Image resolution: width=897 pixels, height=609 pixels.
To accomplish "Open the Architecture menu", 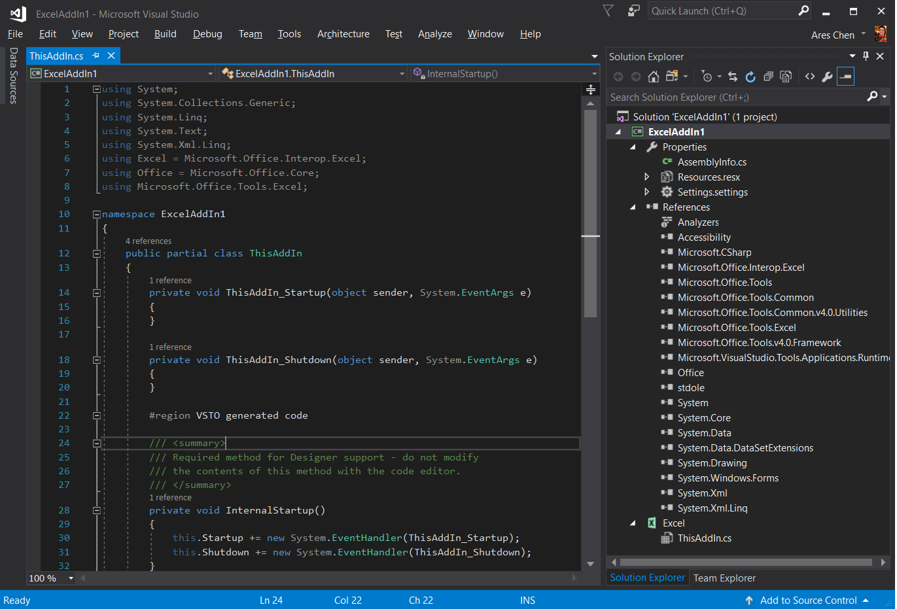I will tap(343, 34).
